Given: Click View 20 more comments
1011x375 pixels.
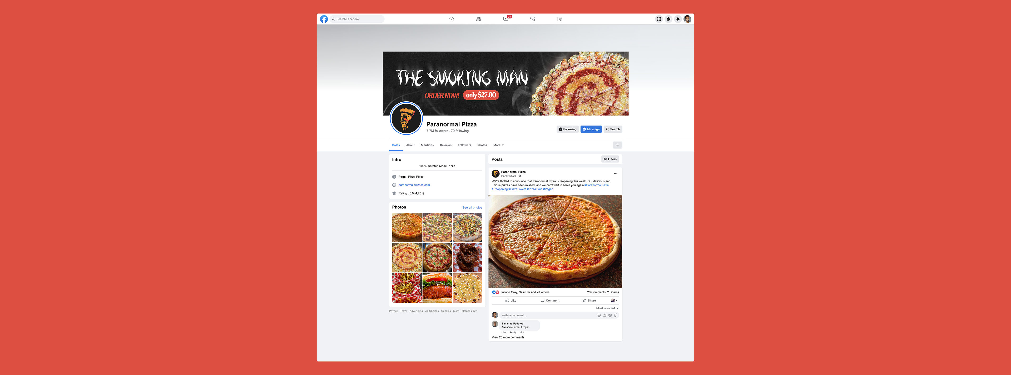Looking at the screenshot, I should (508, 337).
